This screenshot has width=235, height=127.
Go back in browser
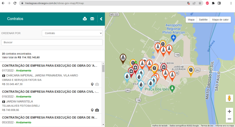click(3, 3)
